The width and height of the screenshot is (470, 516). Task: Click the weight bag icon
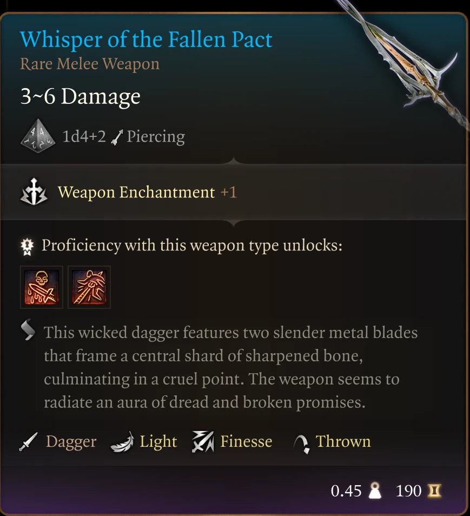[x=375, y=491]
